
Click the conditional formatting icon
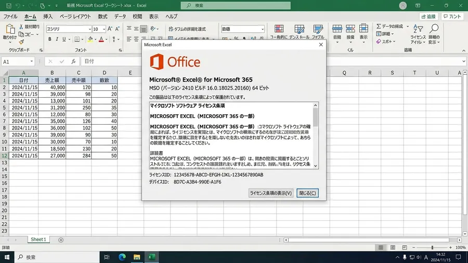click(279, 29)
